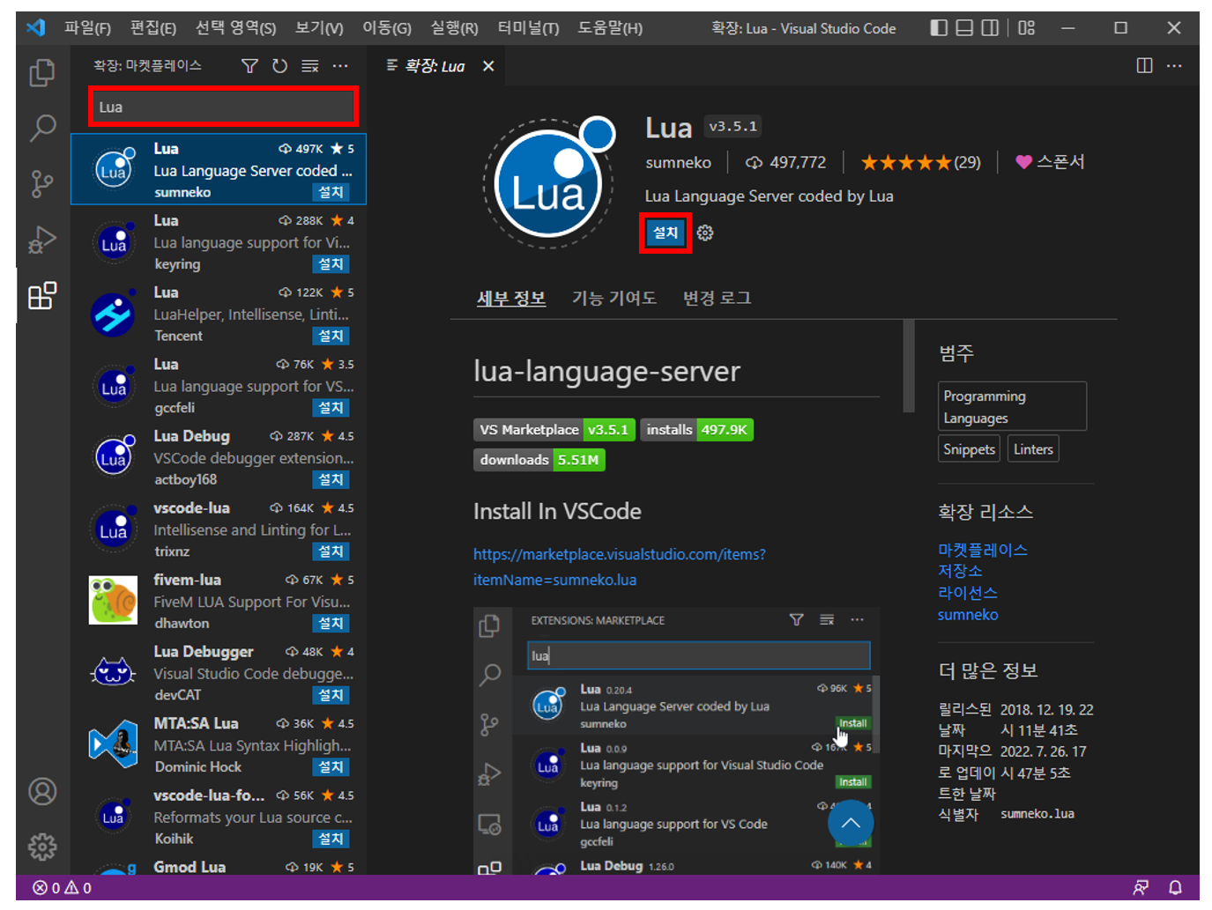Open the Search view in activity bar

[x=42, y=129]
